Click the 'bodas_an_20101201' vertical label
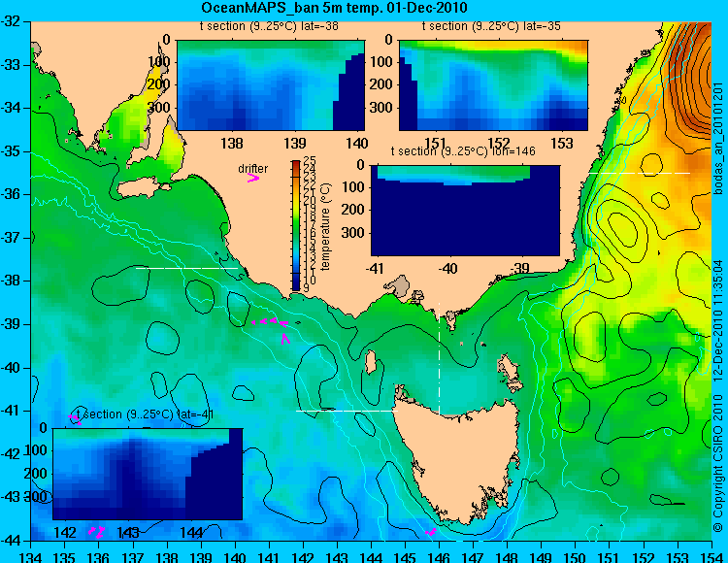The width and height of the screenshot is (728, 563). coord(718,139)
